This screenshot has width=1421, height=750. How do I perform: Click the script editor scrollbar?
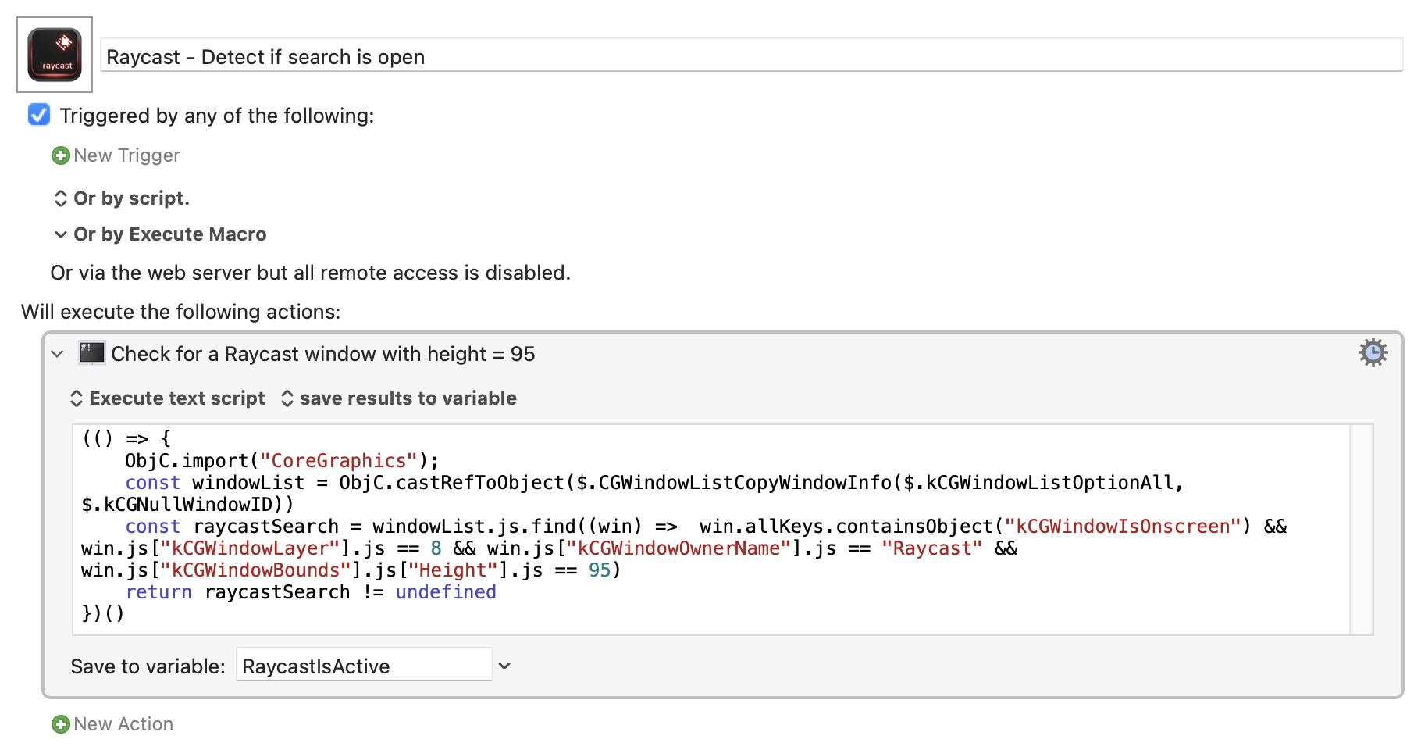[1362, 529]
